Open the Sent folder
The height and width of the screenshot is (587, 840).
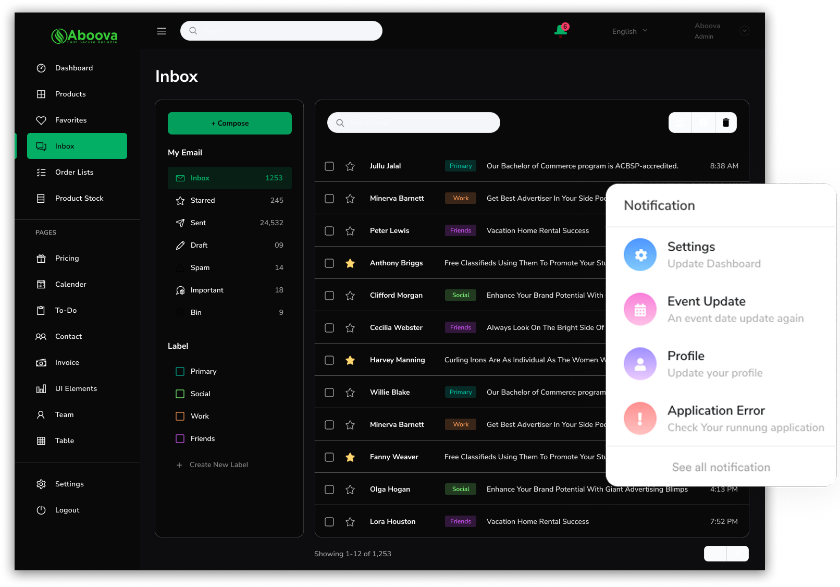point(230,223)
